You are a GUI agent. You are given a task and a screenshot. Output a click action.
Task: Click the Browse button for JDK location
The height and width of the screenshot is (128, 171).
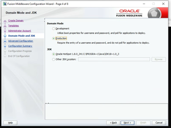pos(159,59)
